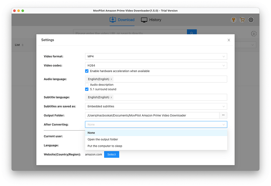Open the Video codec dropdown

(156, 65)
